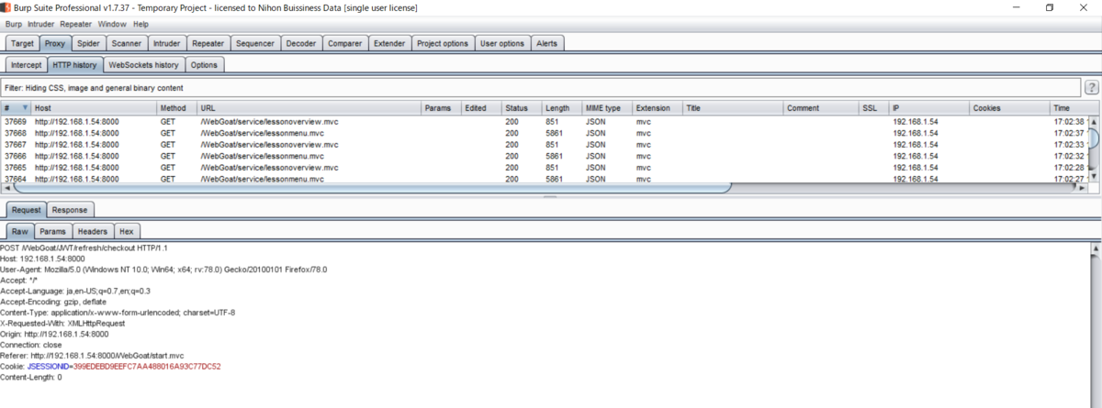Select history row number 37667

[544, 145]
